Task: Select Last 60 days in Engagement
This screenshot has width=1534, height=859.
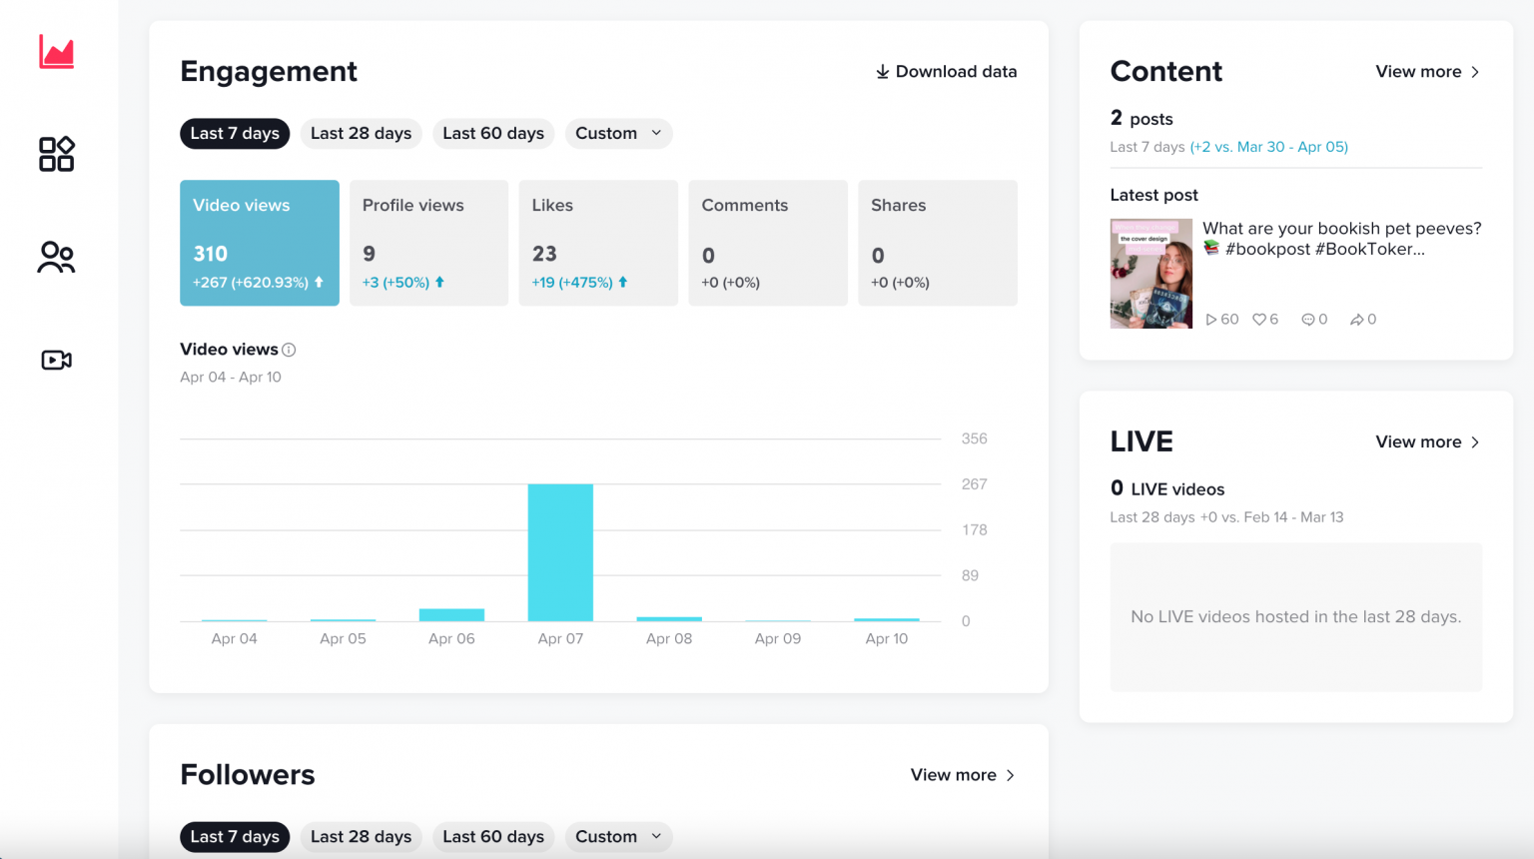Action: 493,134
